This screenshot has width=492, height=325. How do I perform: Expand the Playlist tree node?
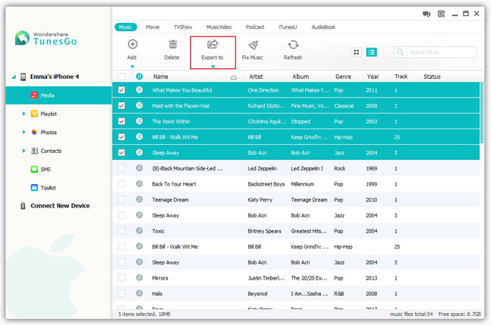coord(24,114)
